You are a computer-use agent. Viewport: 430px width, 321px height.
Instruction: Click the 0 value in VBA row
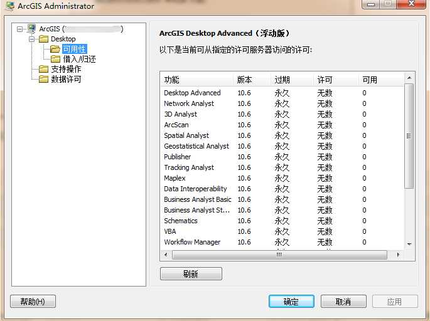click(364, 232)
